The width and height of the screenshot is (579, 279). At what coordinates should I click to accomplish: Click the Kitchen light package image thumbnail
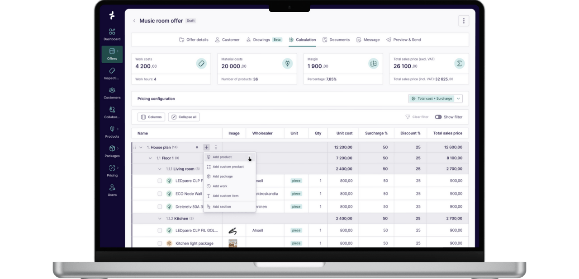tap(233, 243)
